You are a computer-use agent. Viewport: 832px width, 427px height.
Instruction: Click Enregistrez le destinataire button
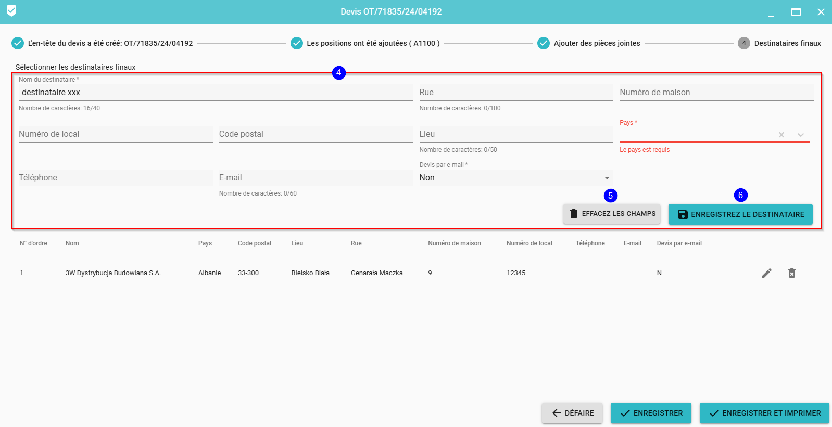coord(740,214)
